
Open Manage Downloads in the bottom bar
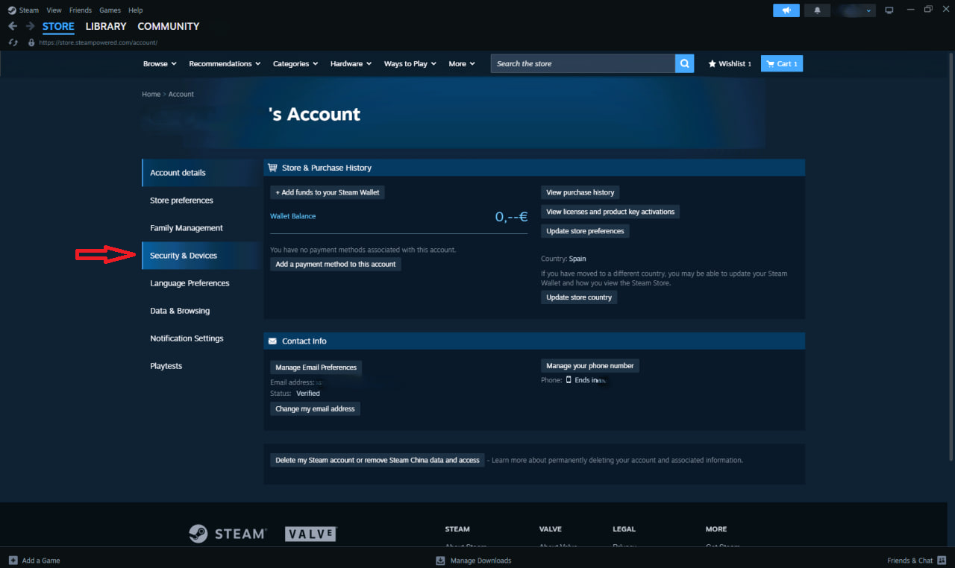click(x=474, y=561)
